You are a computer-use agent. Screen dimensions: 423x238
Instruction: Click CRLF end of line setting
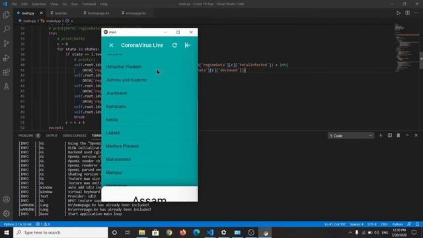(x=384, y=224)
